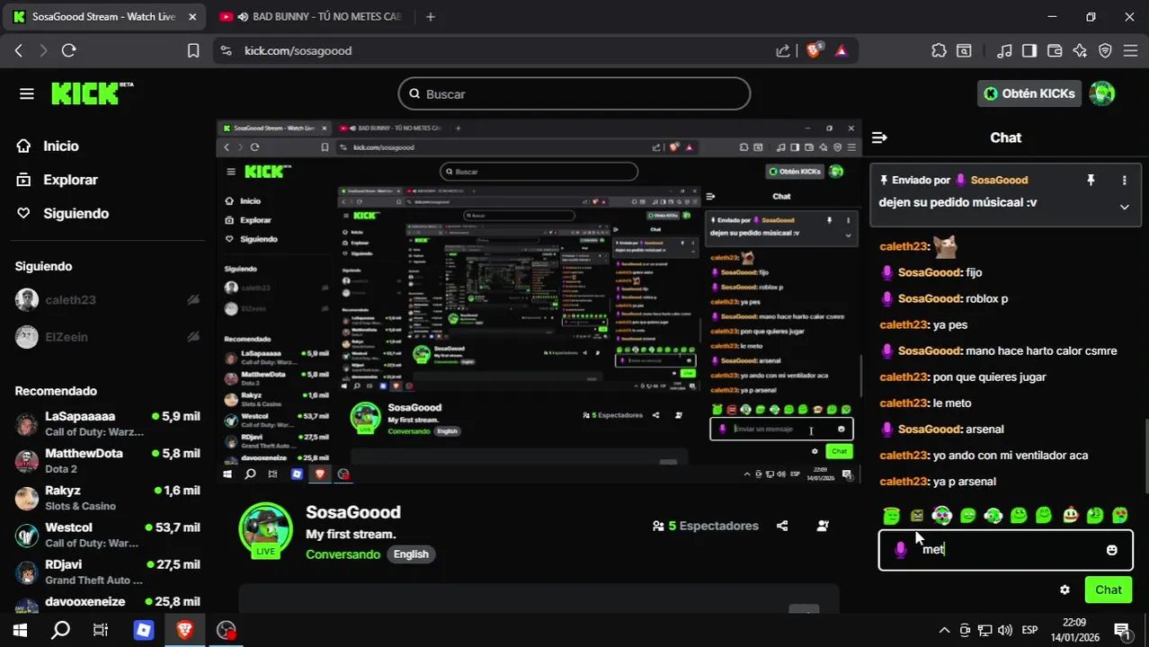Click the address bar URL
The width and height of the screenshot is (1149, 647).
(x=298, y=51)
